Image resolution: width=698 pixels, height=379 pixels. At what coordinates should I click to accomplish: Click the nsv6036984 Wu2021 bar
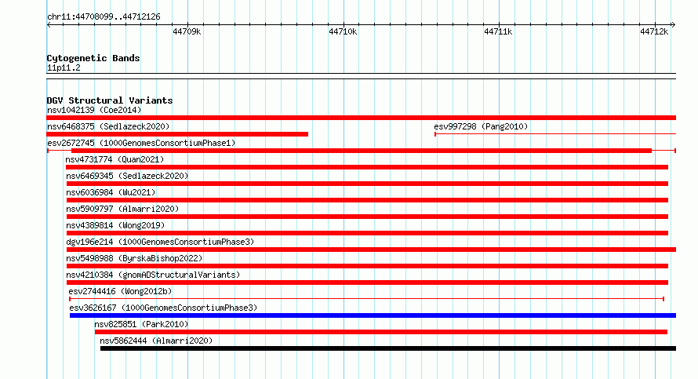367,200
